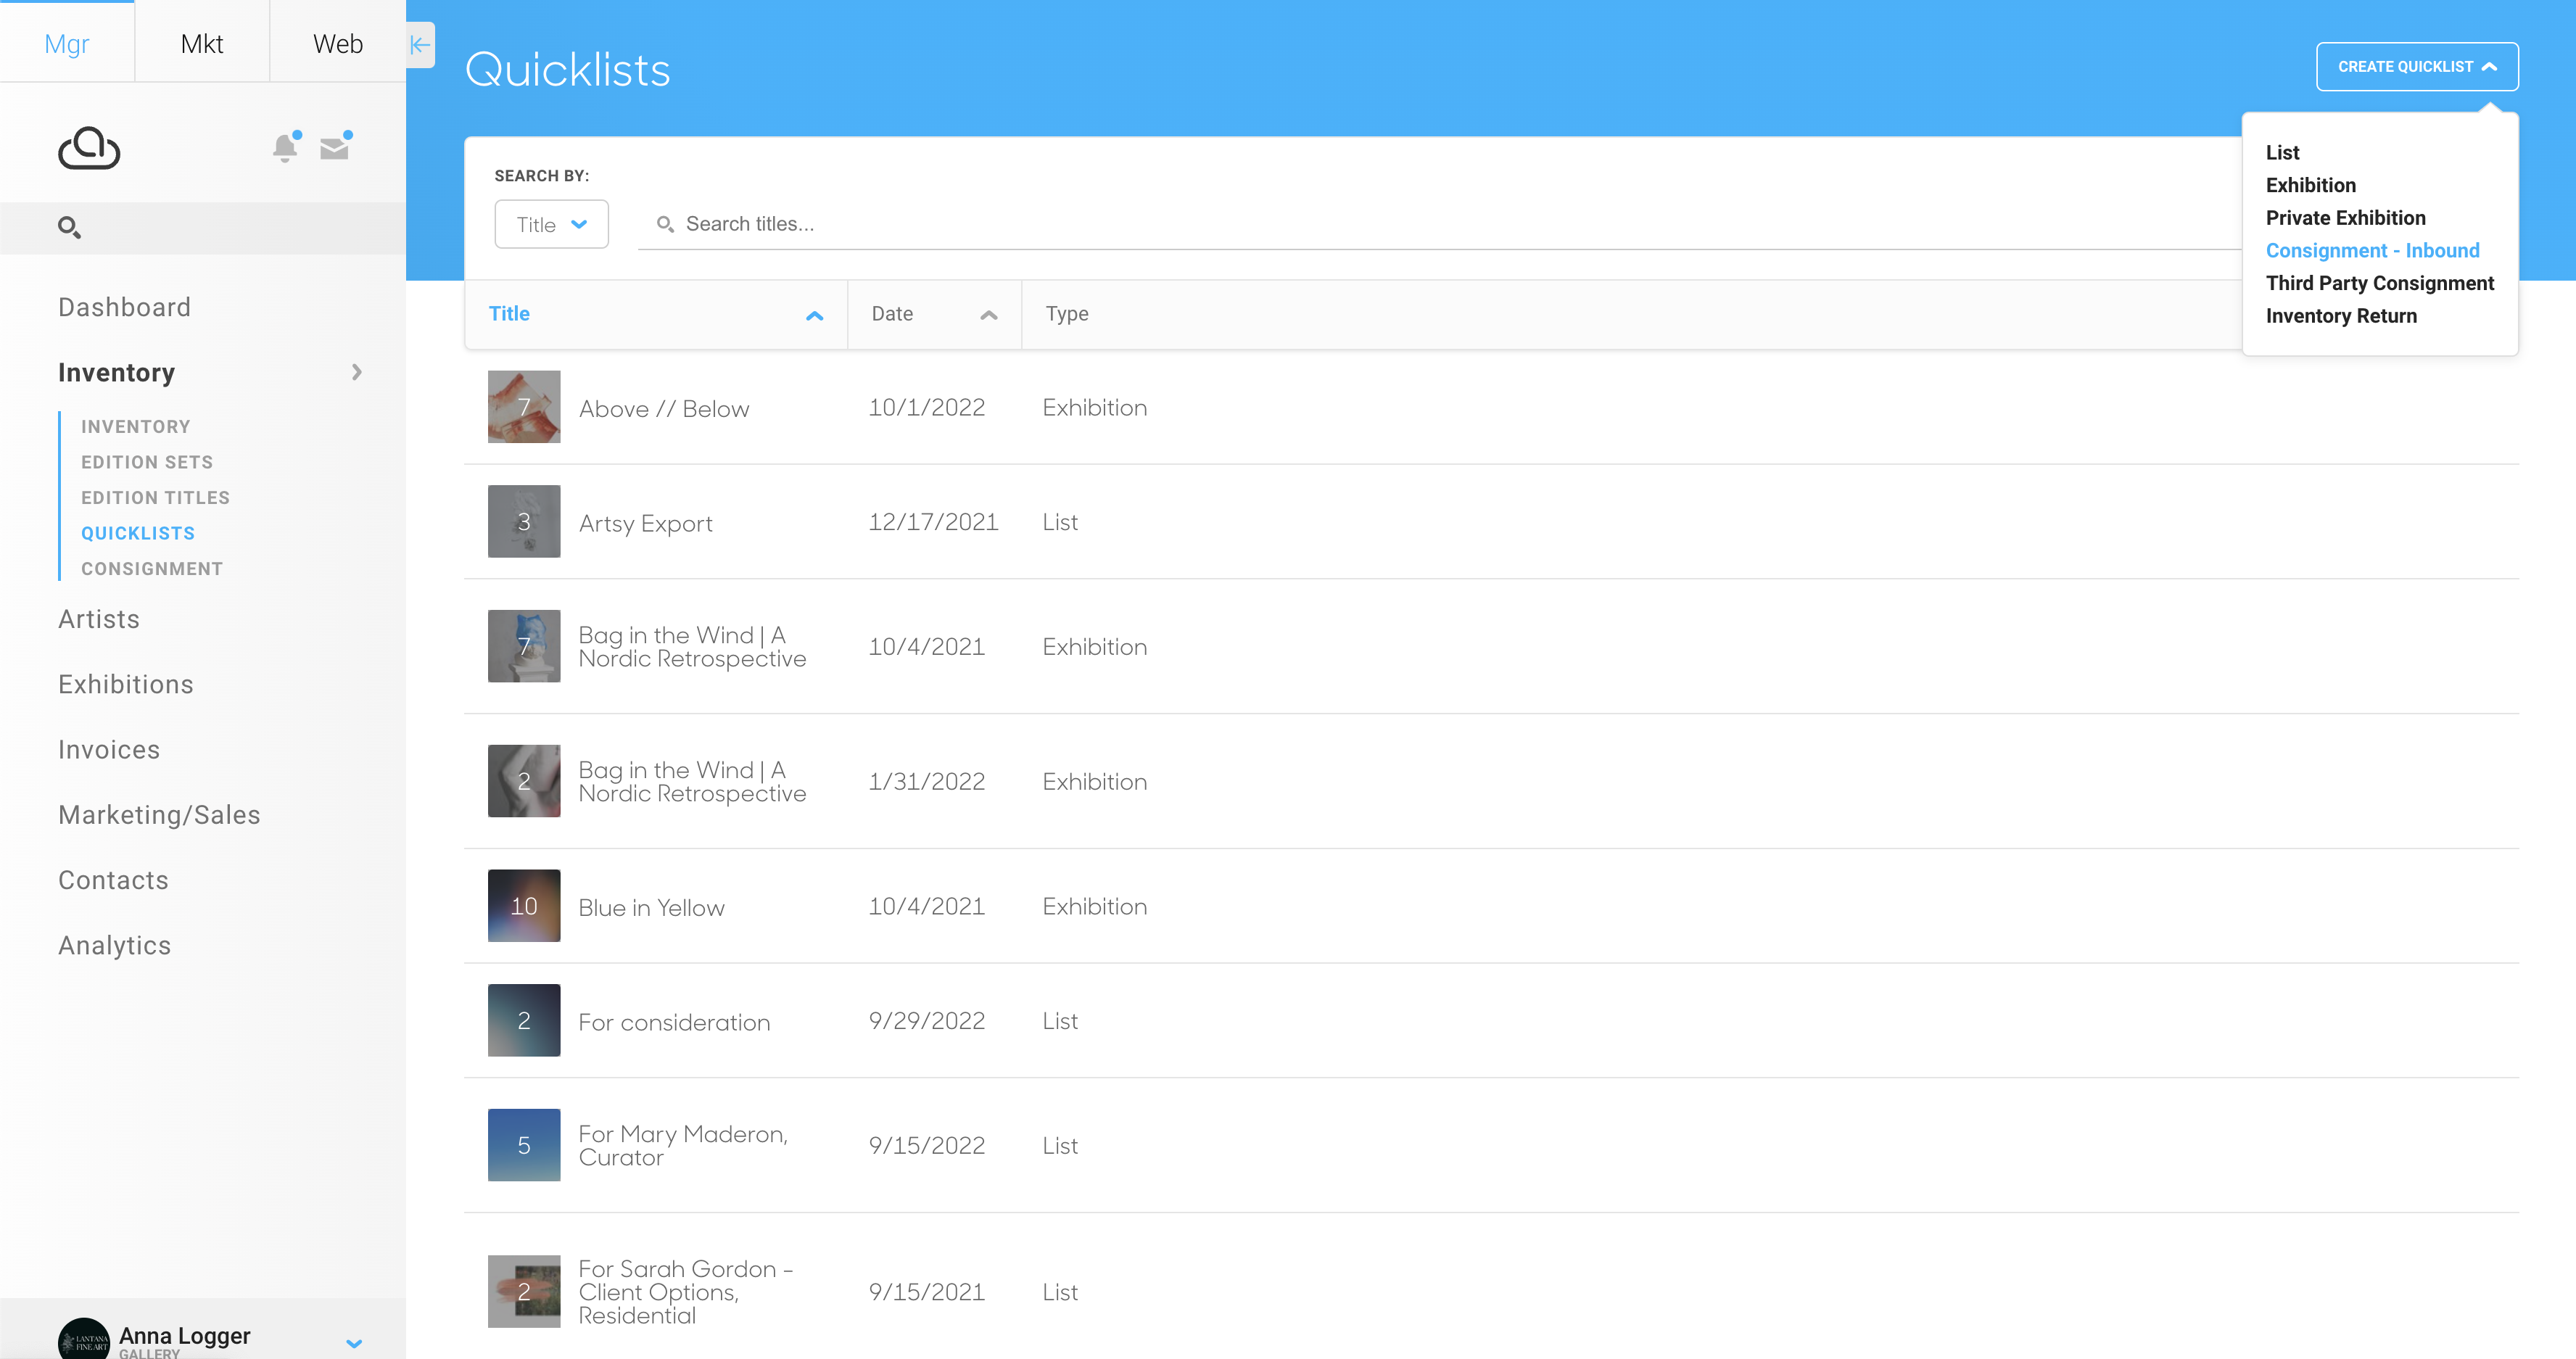Open messages via the envelope icon
This screenshot has width=2576, height=1359.
pyautogui.click(x=335, y=148)
